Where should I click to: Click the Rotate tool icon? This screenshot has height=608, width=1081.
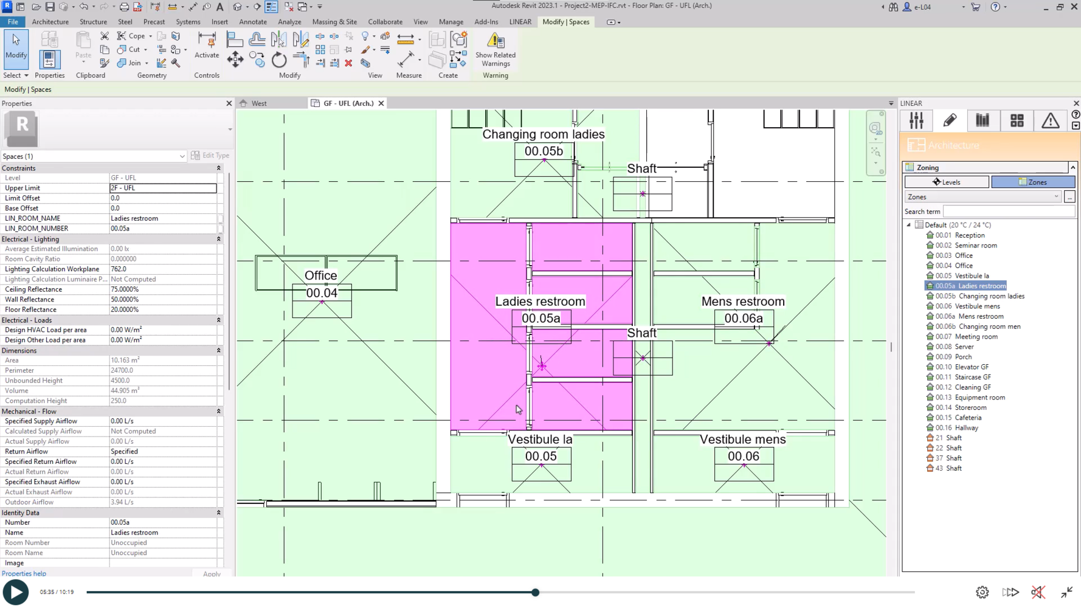[279, 60]
